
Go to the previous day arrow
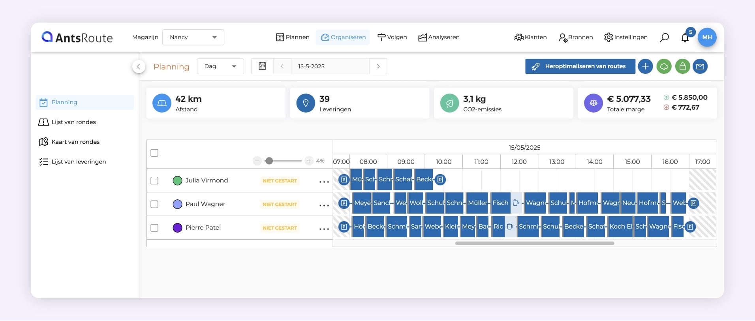pos(282,66)
